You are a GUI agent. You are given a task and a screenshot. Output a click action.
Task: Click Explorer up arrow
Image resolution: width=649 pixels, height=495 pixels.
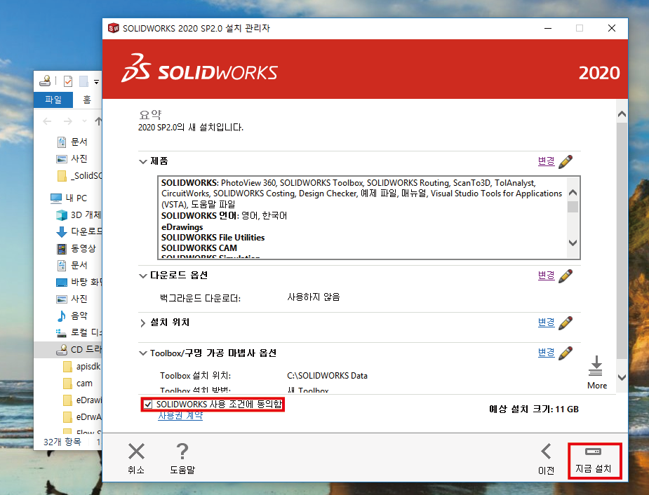pos(98,121)
